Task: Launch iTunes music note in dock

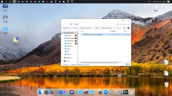Action: point(66,92)
